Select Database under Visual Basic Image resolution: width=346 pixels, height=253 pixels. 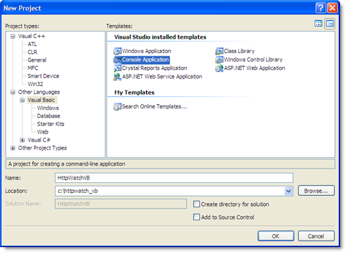click(x=48, y=116)
